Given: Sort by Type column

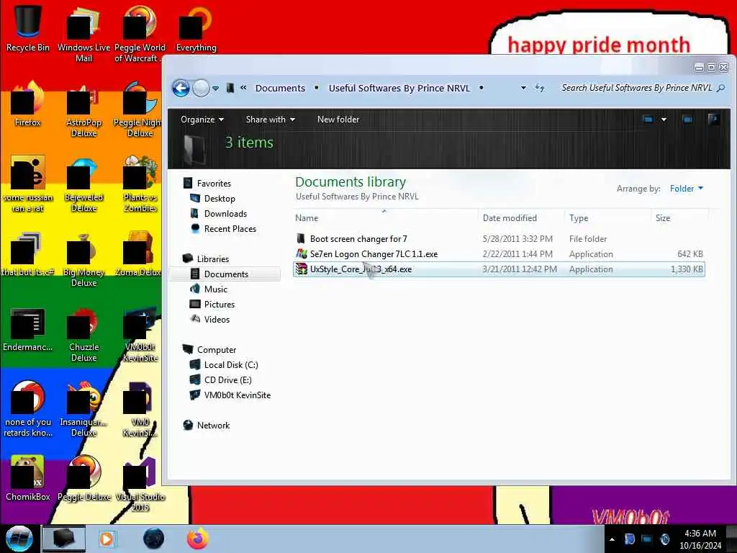Looking at the screenshot, I should coord(607,217).
